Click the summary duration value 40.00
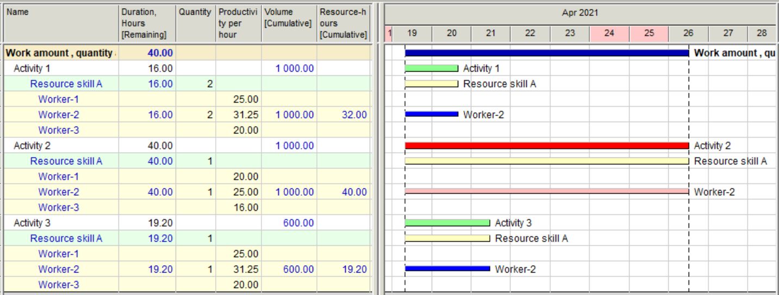 [160, 53]
